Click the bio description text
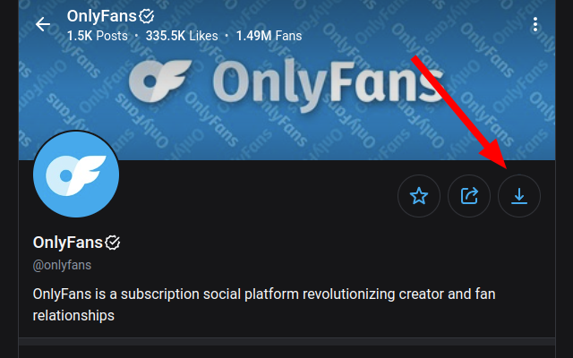Image resolution: width=573 pixels, height=358 pixels. [x=264, y=304]
